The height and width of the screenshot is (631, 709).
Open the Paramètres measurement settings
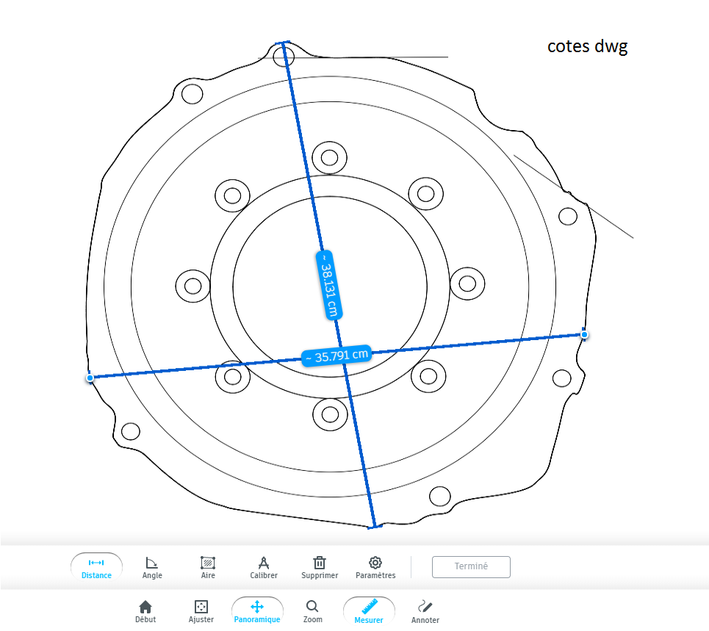click(x=375, y=568)
